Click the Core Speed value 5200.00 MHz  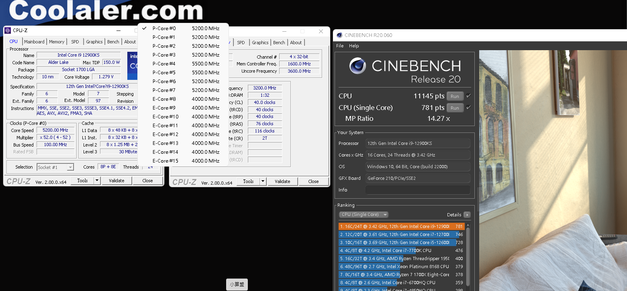coord(56,130)
